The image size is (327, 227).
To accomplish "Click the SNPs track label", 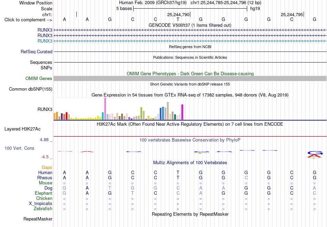I will [x=46, y=68].
